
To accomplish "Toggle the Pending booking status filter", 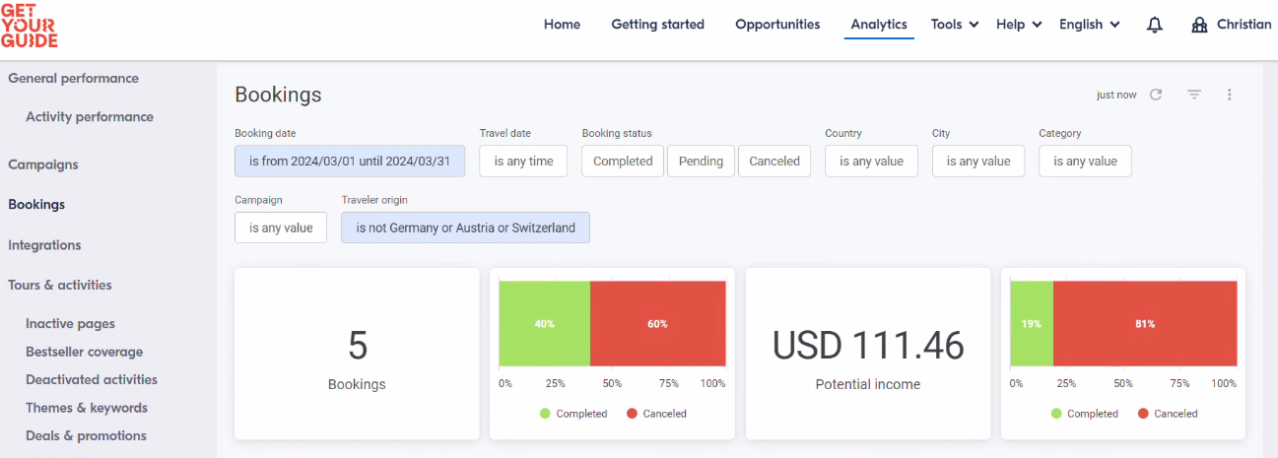I will click(x=701, y=162).
